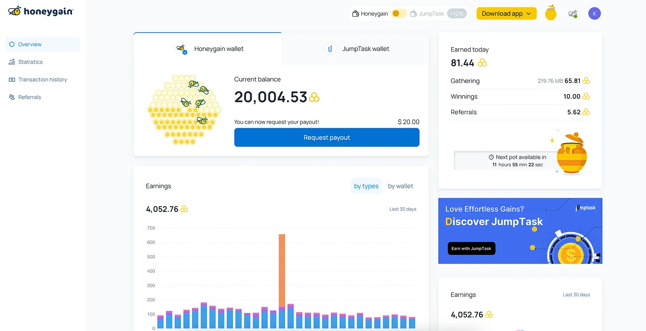This screenshot has width=646, height=331.
Task: Click the credit icon next to 10.00
Action: click(586, 96)
